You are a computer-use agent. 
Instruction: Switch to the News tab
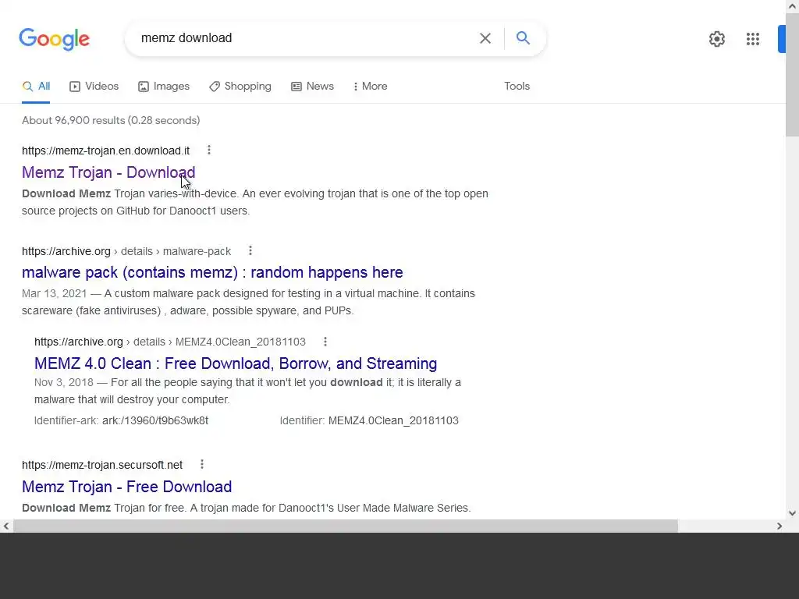(312, 86)
